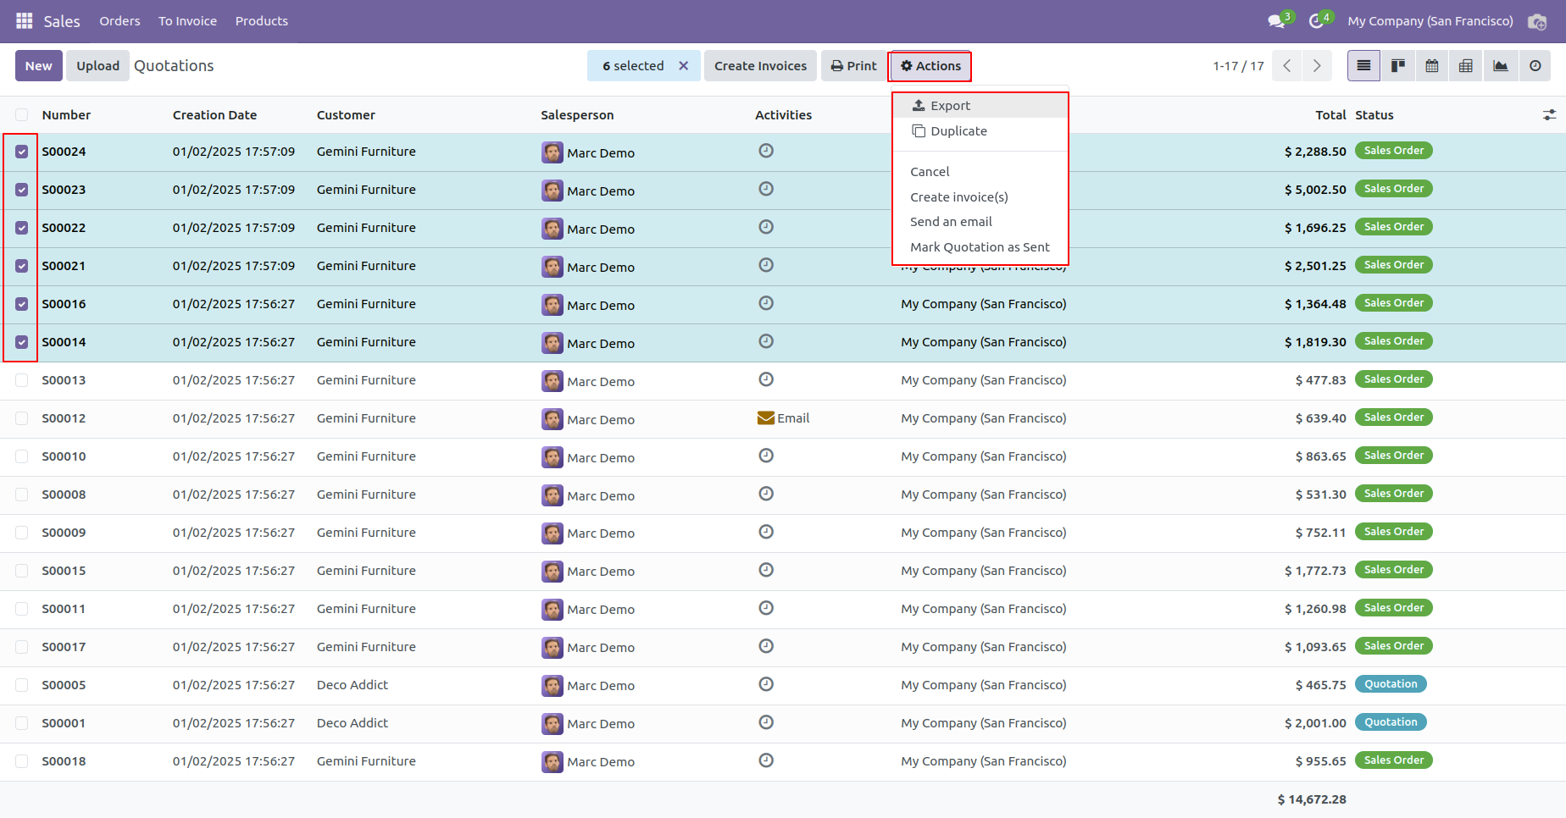Switch to activity view
This screenshot has width=1566, height=818.
[x=1535, y=66]
